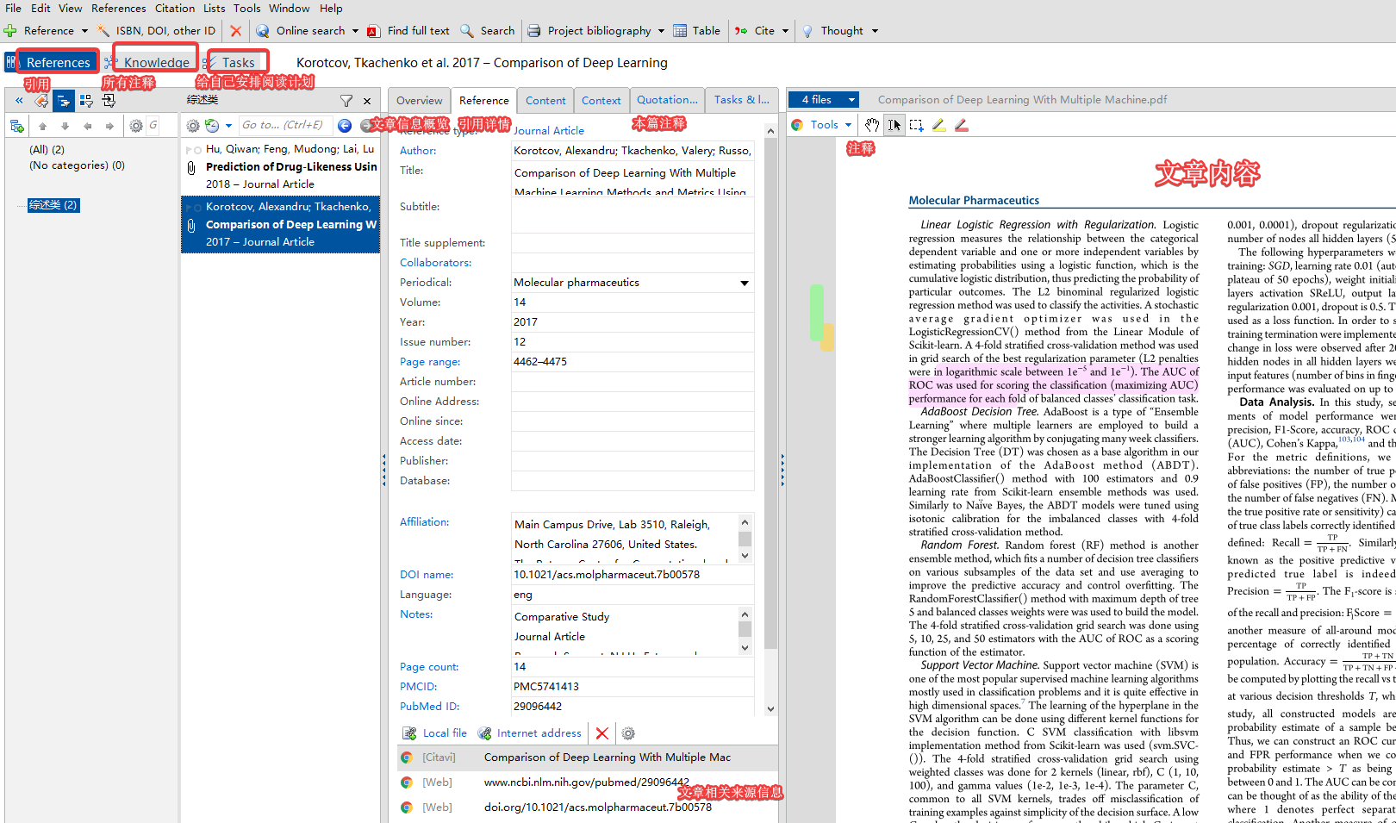Promote category using left arrow
Screen dimensions: 1396x823
[x=87, y=126]
